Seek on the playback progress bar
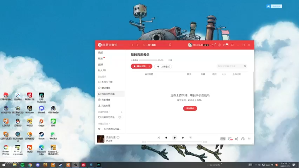The height and width of the screenshot is (168, 299). coord(175,142)
